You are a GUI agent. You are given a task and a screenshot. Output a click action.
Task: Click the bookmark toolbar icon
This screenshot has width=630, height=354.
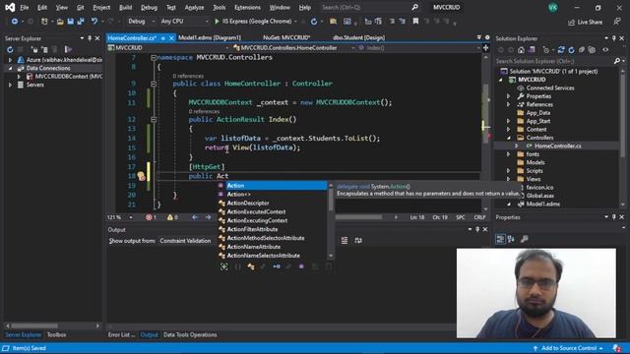[415, 22]
